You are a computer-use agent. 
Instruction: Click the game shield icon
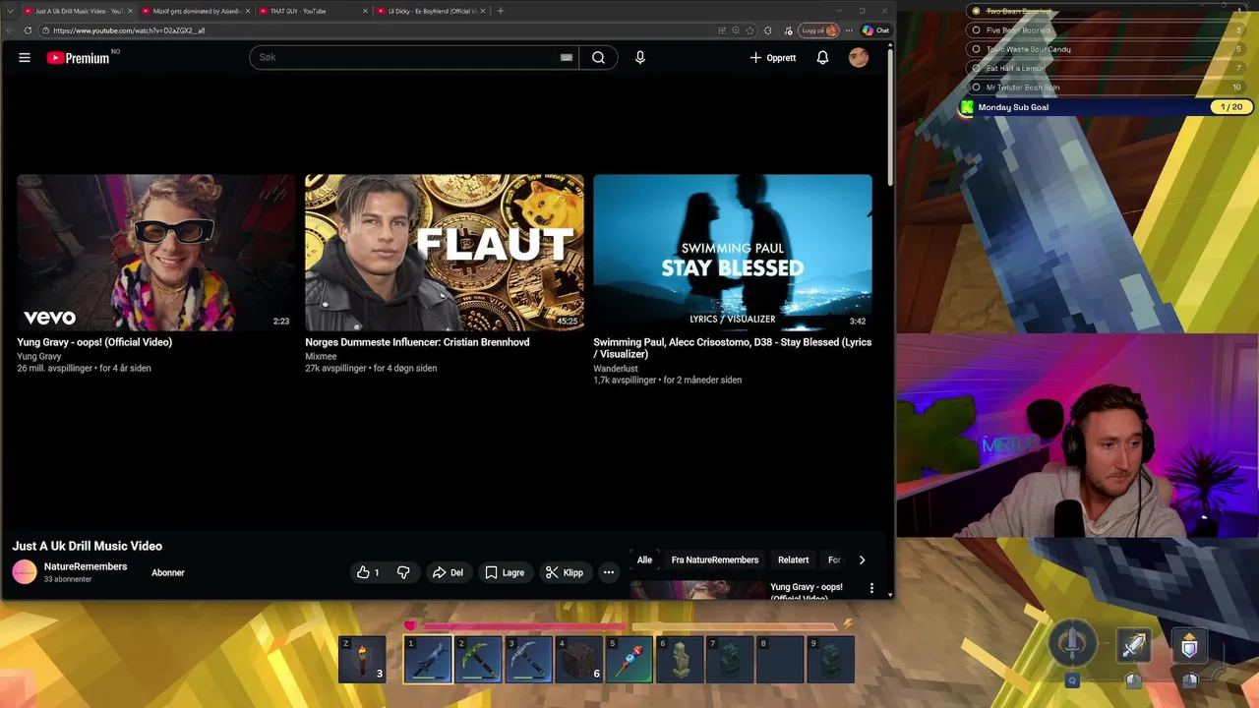1189,646
